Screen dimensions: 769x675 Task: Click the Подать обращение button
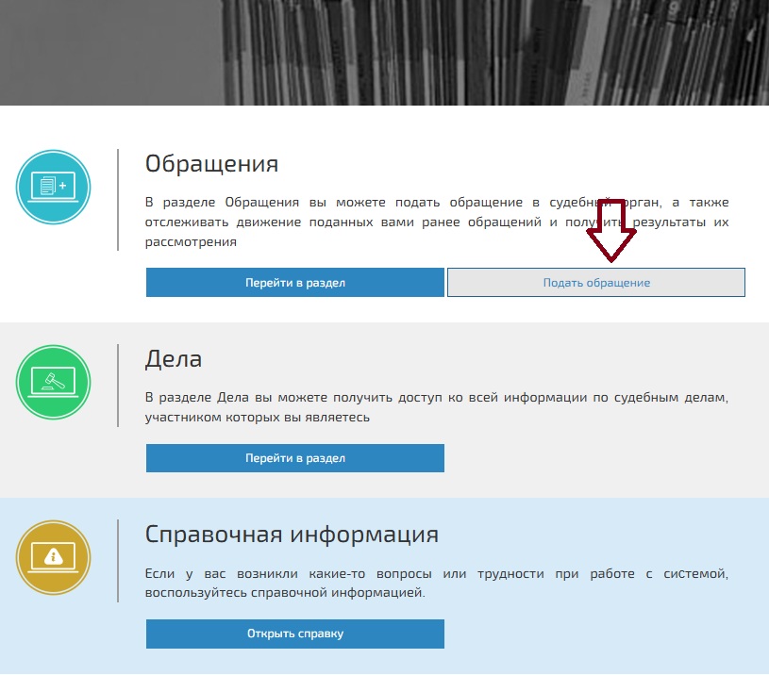[x=596, y=282]
